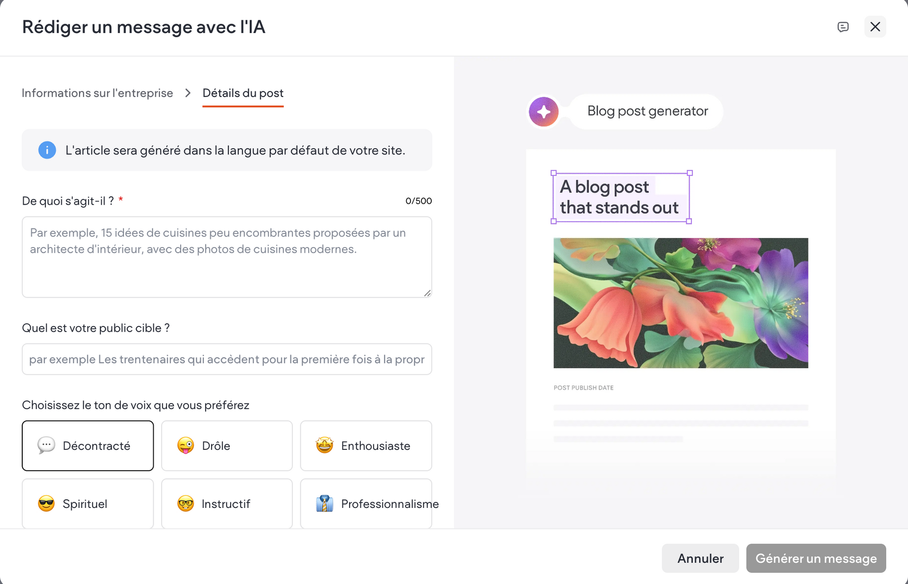Click the winking tongue emoji on Drôle
The image size is (908, 584).
(x=185, y=446)
